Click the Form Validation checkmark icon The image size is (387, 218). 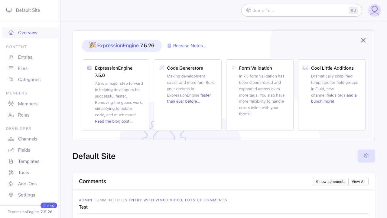pyautogui.click(x=234, y=68)
